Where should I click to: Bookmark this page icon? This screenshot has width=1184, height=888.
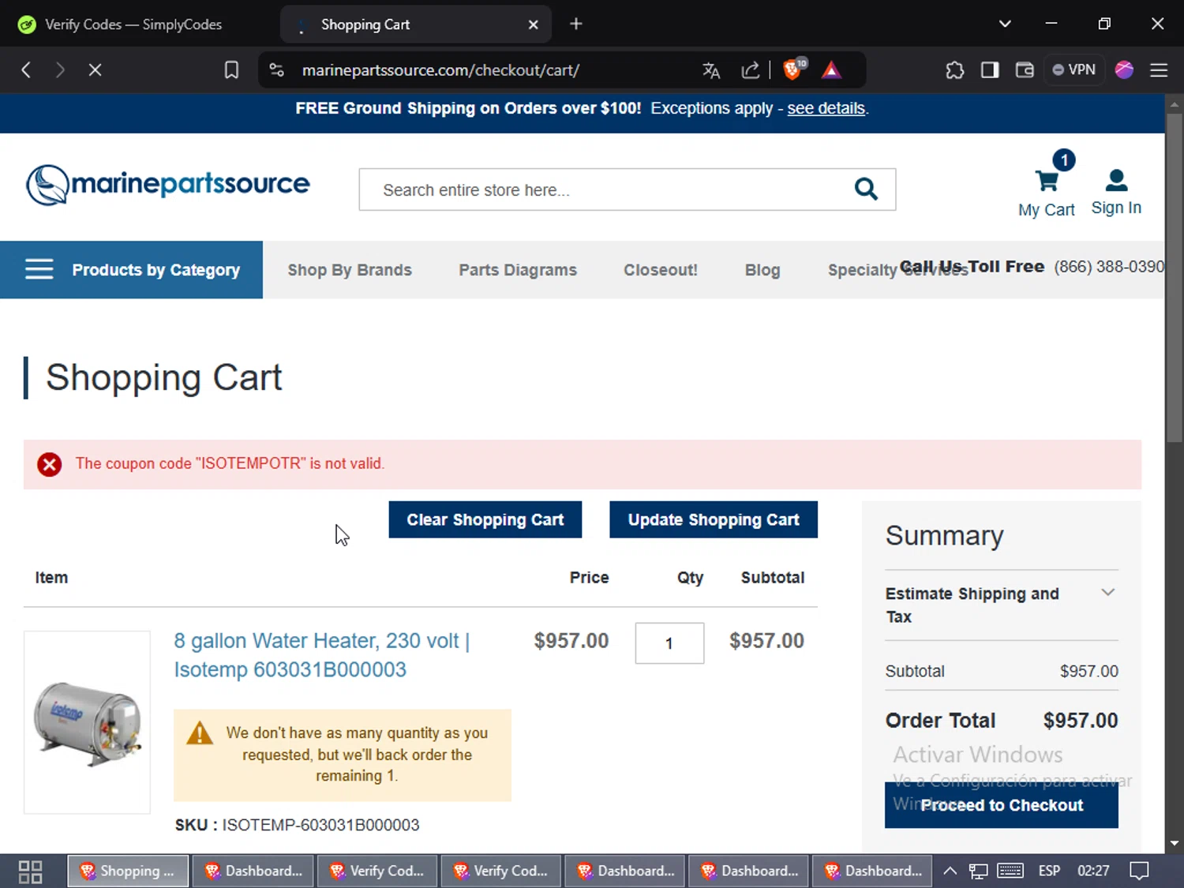click(x=231, y=70)
